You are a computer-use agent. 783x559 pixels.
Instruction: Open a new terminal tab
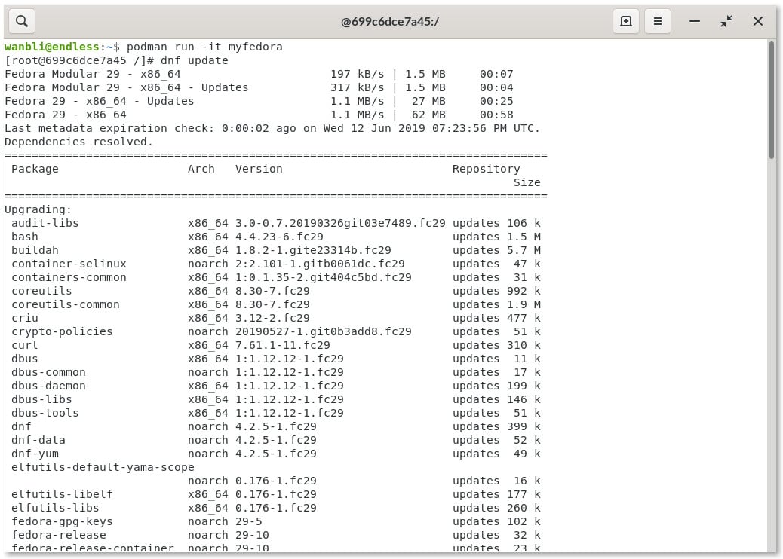[x=625, y=21]
